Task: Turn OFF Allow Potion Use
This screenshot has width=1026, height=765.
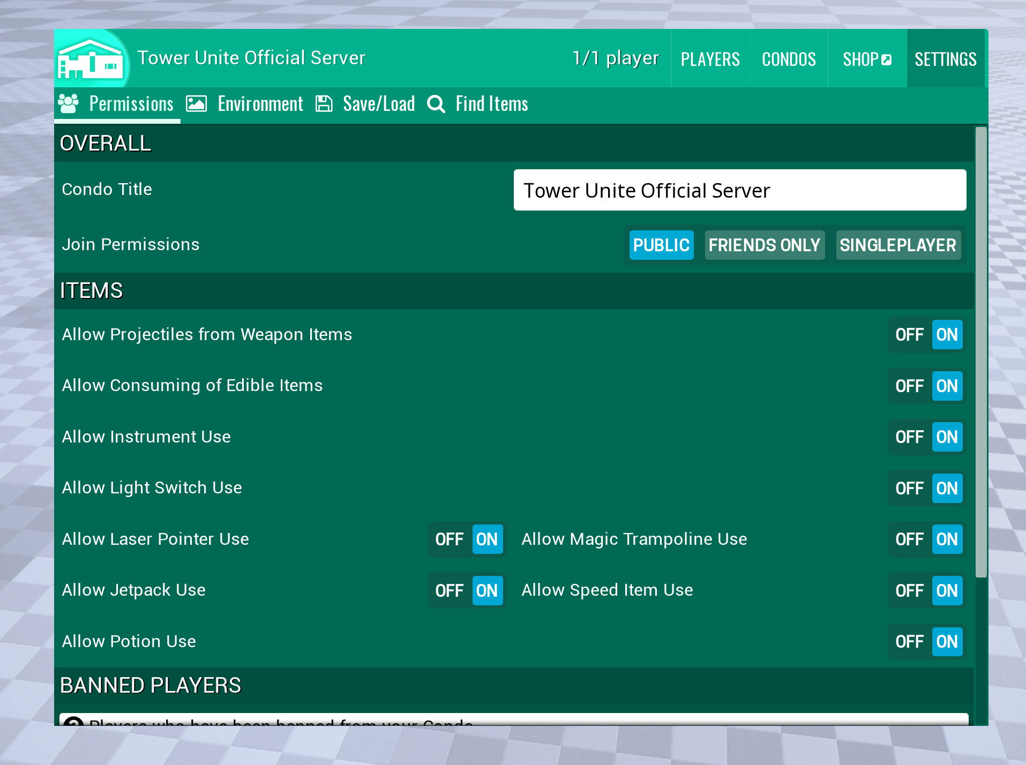Action: 909,642
